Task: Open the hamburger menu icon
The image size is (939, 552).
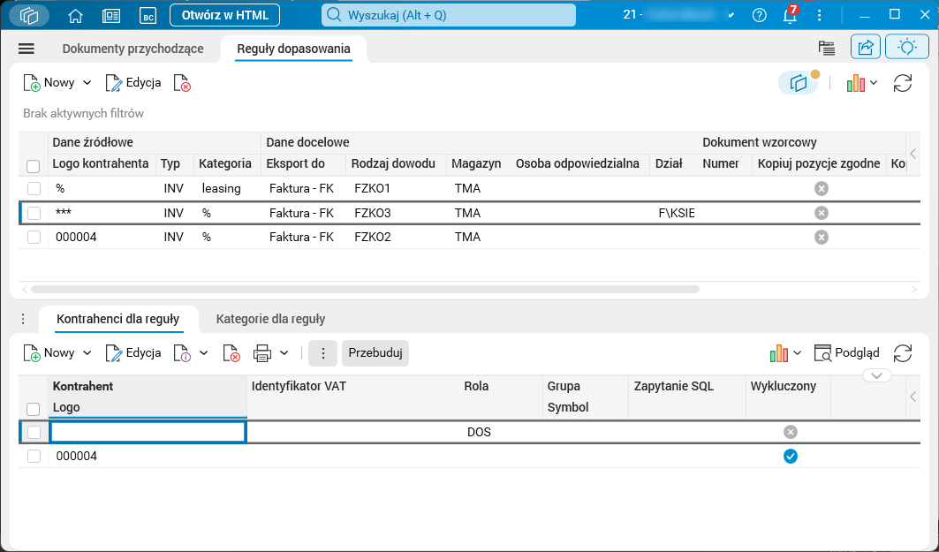Action: [x=27, y=49]
